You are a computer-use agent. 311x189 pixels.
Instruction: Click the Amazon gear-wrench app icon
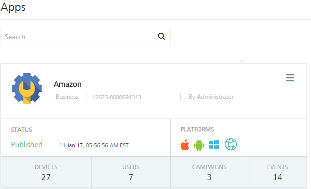[x=27, y=88]
